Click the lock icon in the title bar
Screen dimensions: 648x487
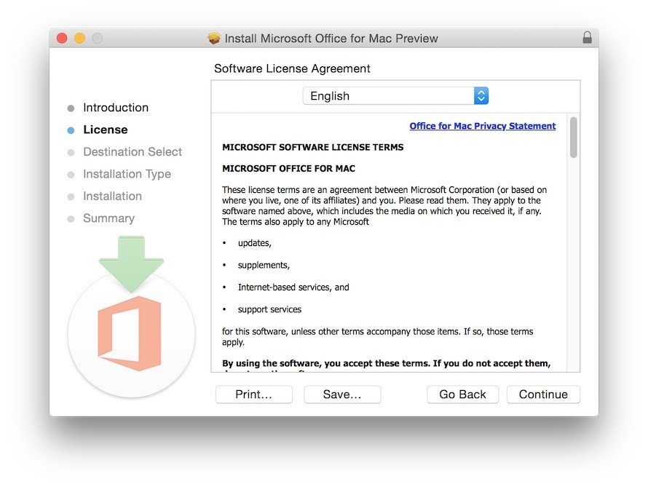pos(587,38)
